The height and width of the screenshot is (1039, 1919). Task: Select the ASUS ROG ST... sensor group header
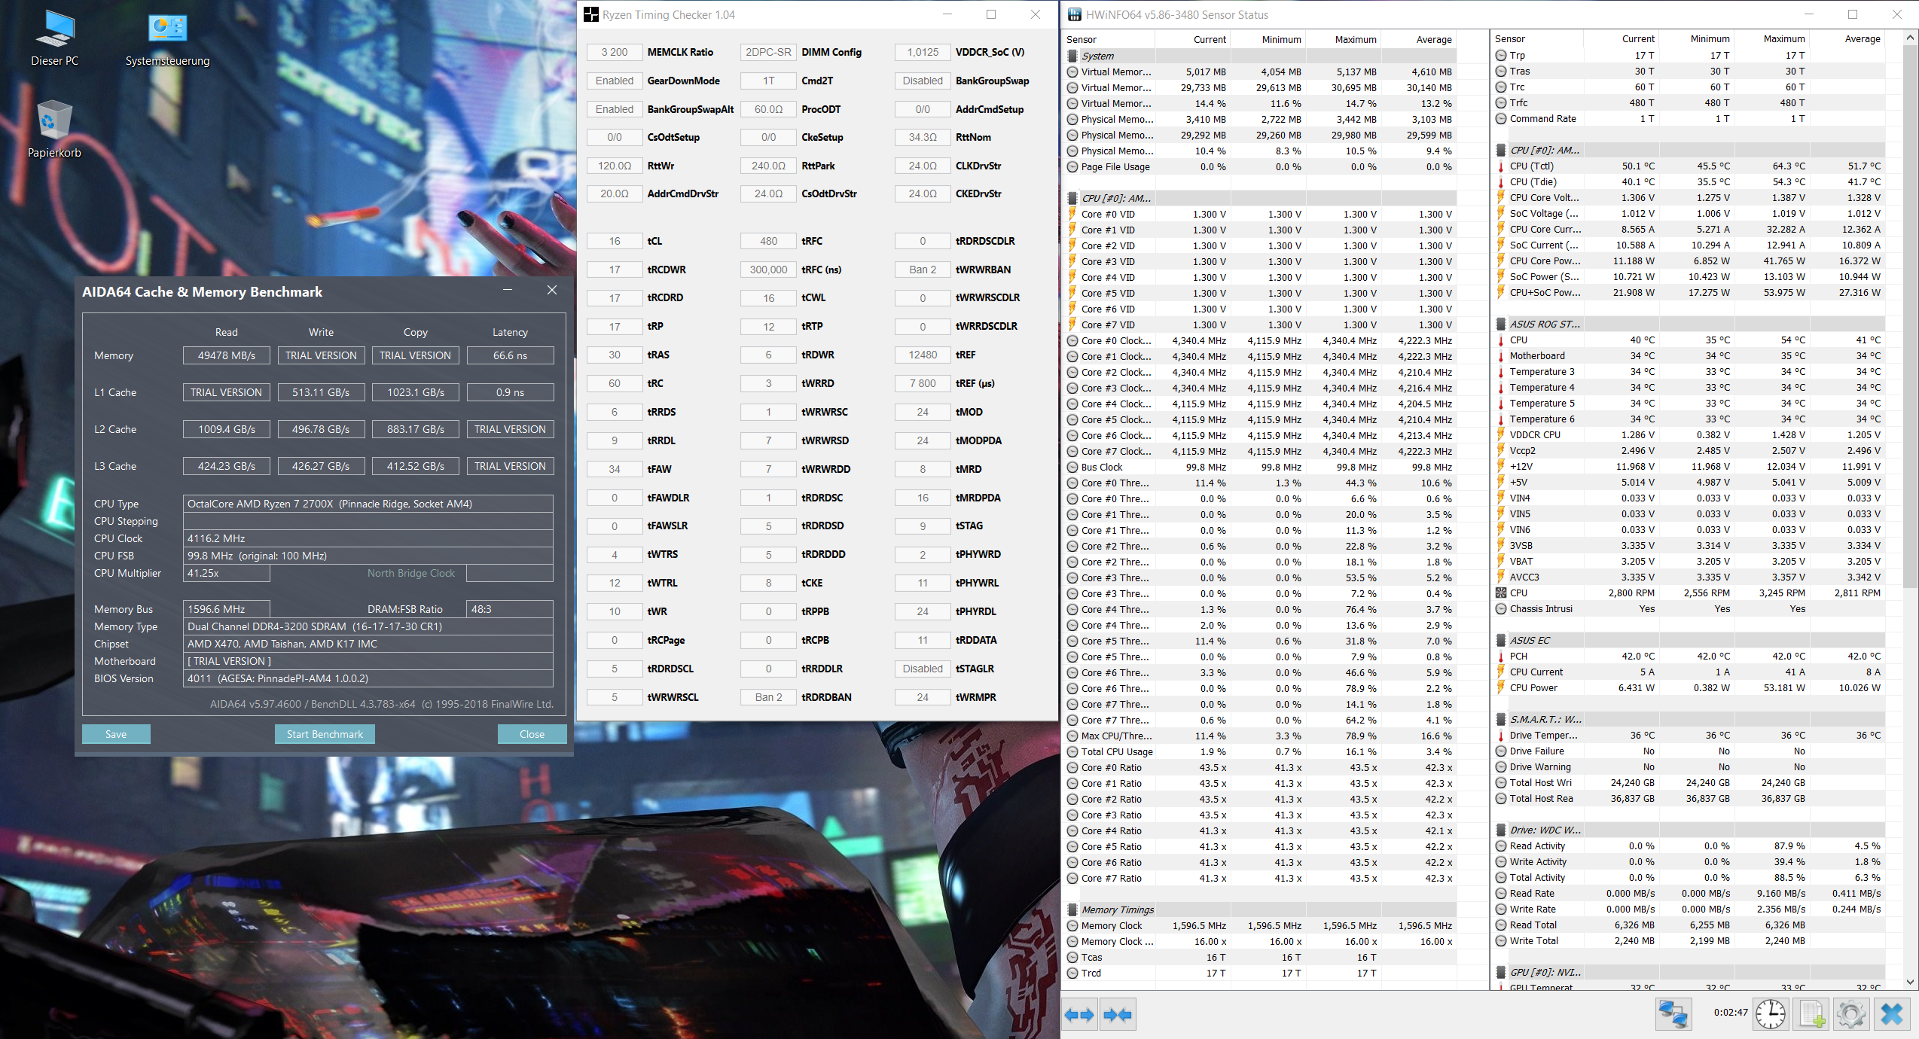coord(1544,324)
